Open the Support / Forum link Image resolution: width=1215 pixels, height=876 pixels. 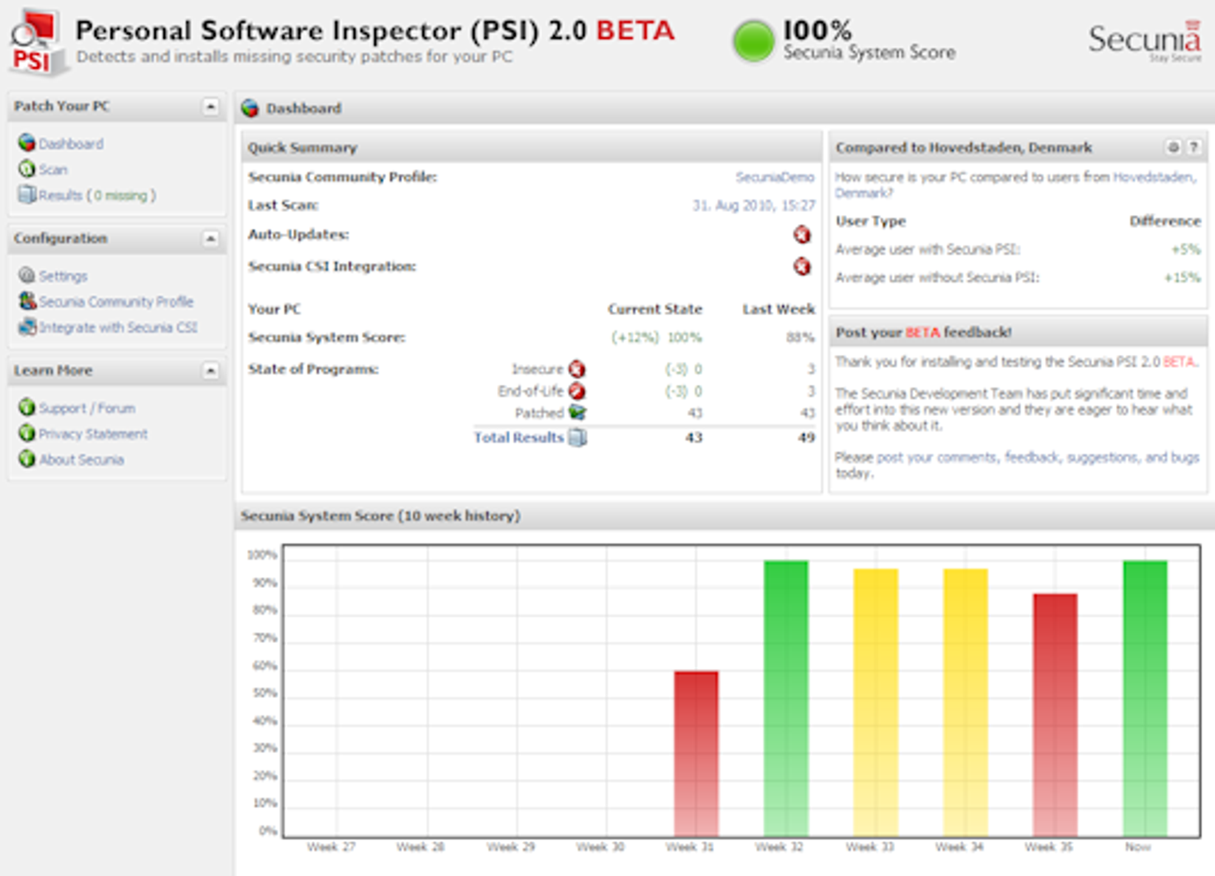(x=87, y=408)
